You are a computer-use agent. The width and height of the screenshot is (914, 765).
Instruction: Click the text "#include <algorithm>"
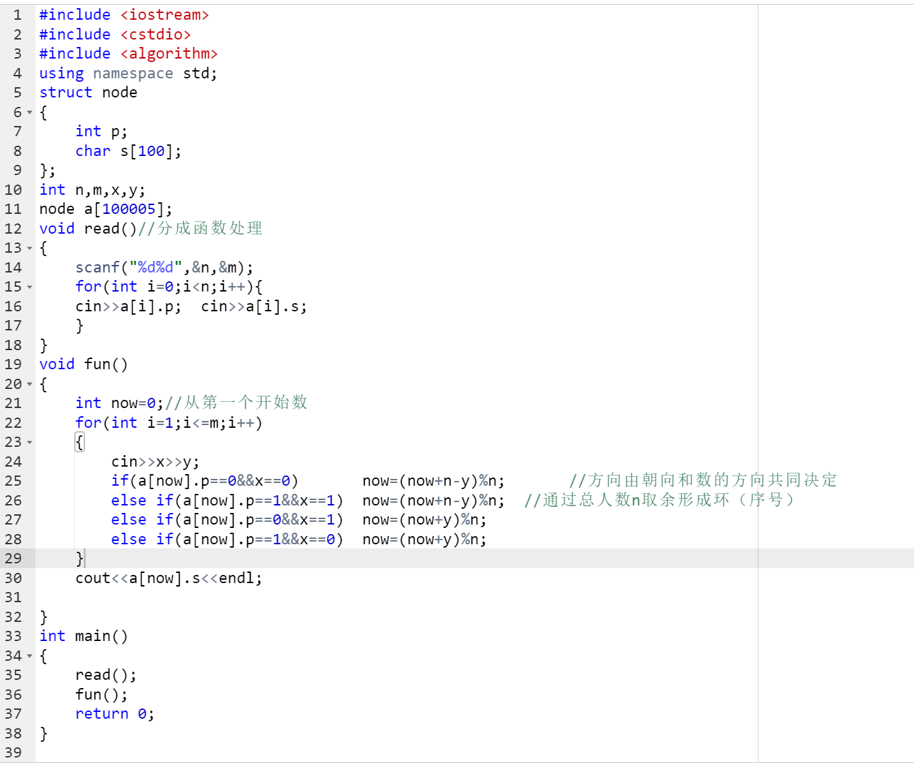point(129,54)
